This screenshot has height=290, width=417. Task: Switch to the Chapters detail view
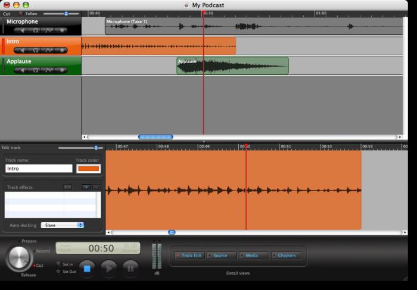click(287, 256)
